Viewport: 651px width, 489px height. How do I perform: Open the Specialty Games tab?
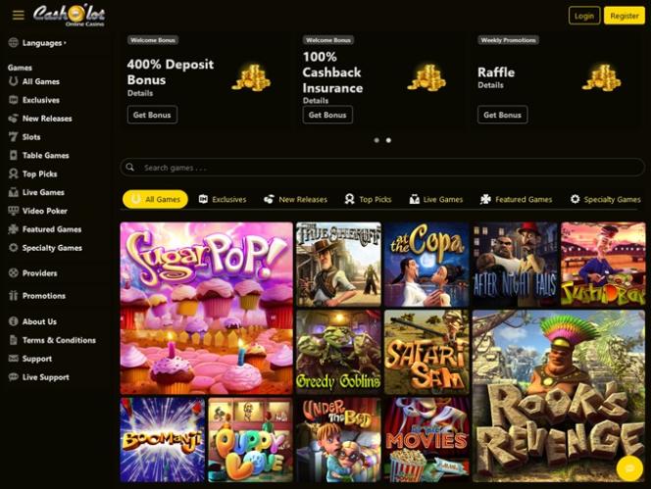pyautogui.click(x=606, y=199)
